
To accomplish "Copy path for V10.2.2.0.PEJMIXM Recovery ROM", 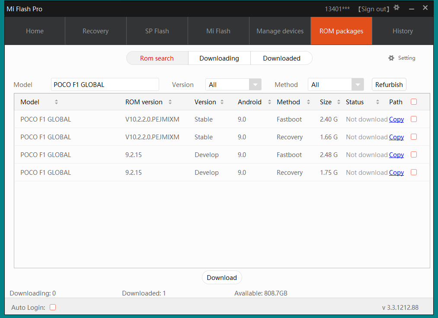I will click(x=396, y=137).
